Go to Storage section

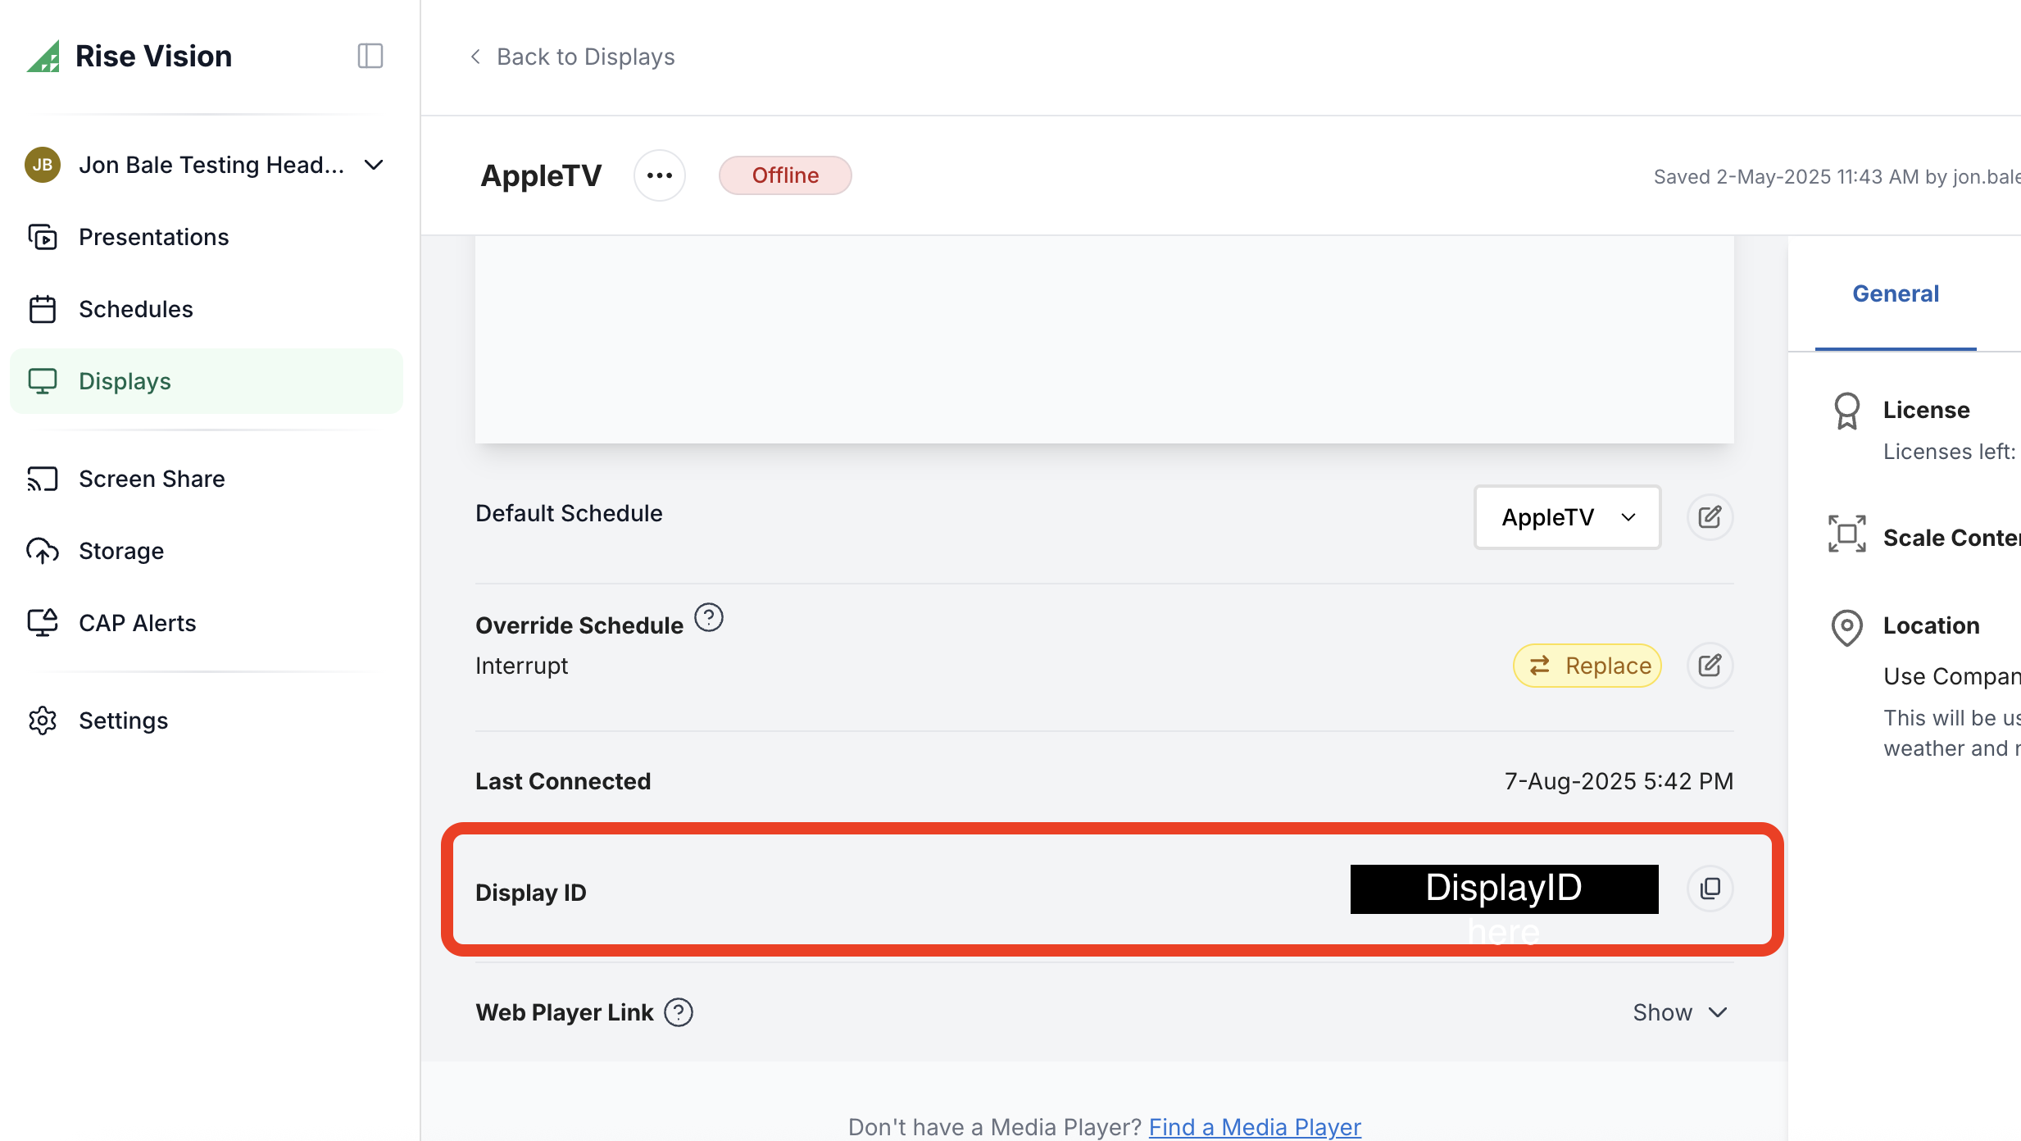[x=120, y=551]
